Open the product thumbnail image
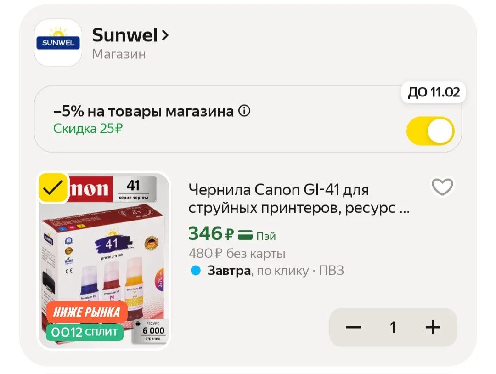Viewport: 496px width, 374px height. coord(104,261)
